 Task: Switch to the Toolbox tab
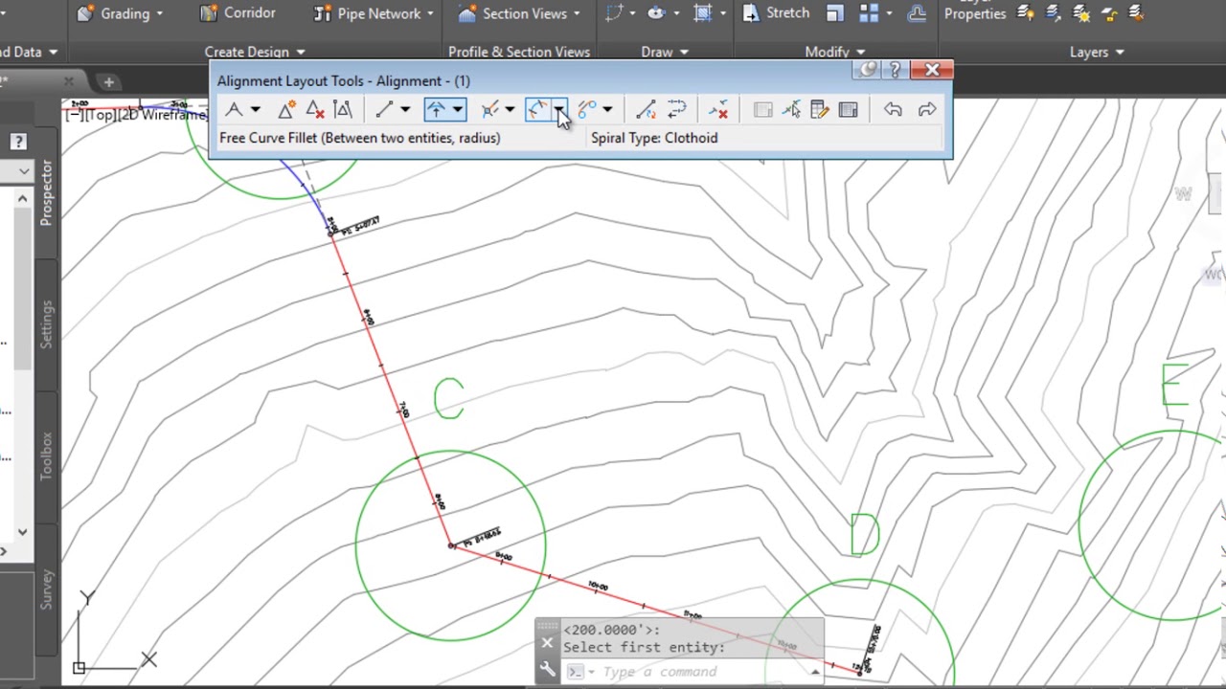[x=46, y=456]
